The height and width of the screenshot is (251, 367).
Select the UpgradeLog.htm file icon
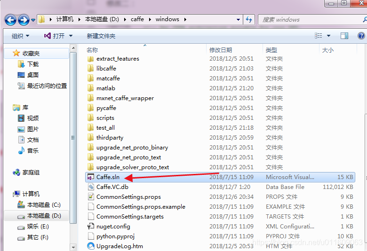point(91,246)
